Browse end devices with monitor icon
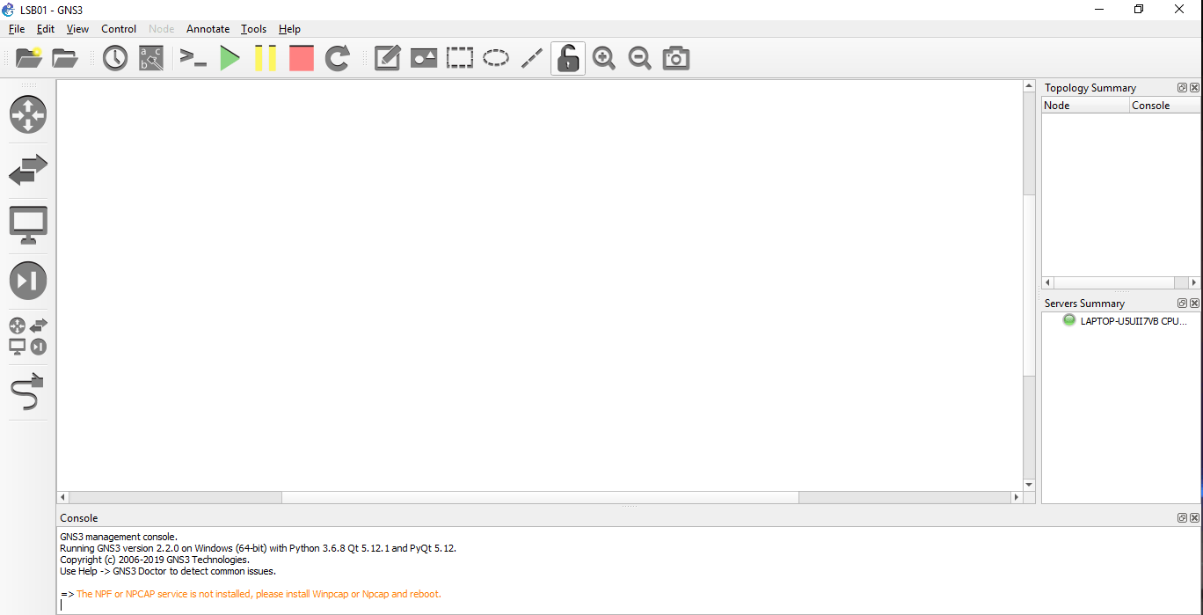This screenshot has height=615, width=1203. click(28, 225)
